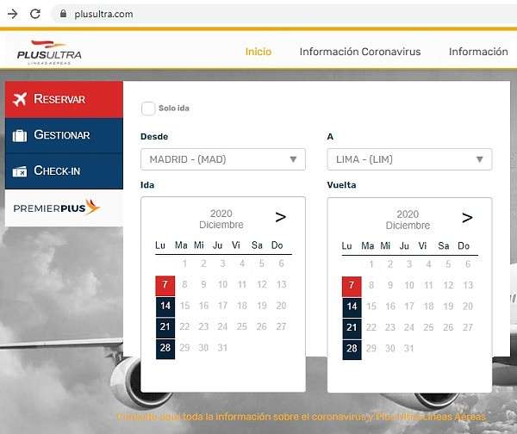Open the Inicio menu item
The height and width of the screenshot is (434, 517).
click(258, 52)
